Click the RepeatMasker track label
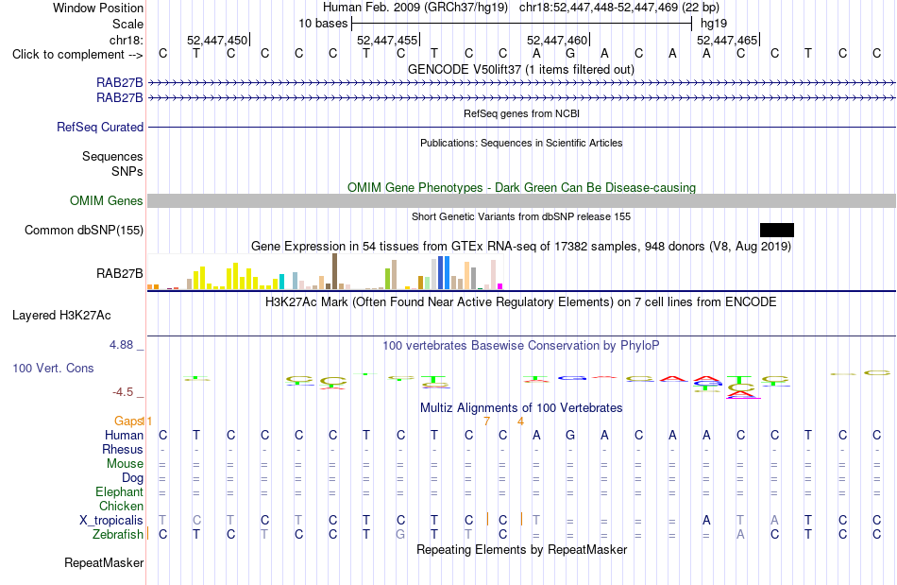The width and height of the screenshot is (897, 585). pyautogui.click(x=104, y=563)
